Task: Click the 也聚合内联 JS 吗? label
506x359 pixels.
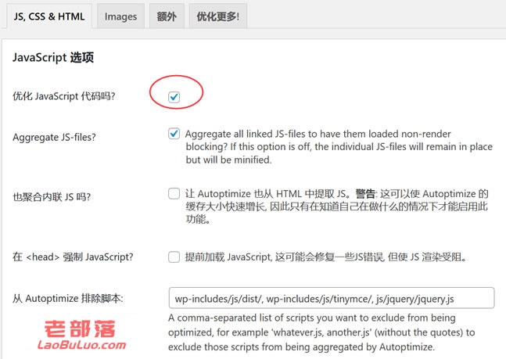Action: coord(52,197)
